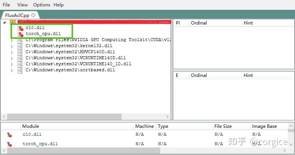Click the tree pane's left scroll arrow
This screenshot has height=155, width=295.
point(4,117)
